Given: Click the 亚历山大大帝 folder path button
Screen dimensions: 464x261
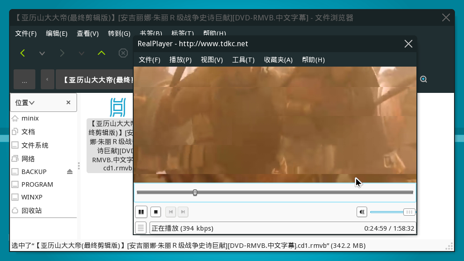Looking at the screenshot, I should click(x=95, y=79).
